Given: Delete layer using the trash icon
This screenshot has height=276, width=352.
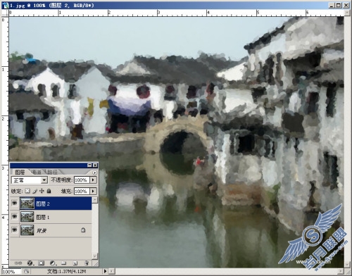Looking at the screenshot, I should (87, 263).
